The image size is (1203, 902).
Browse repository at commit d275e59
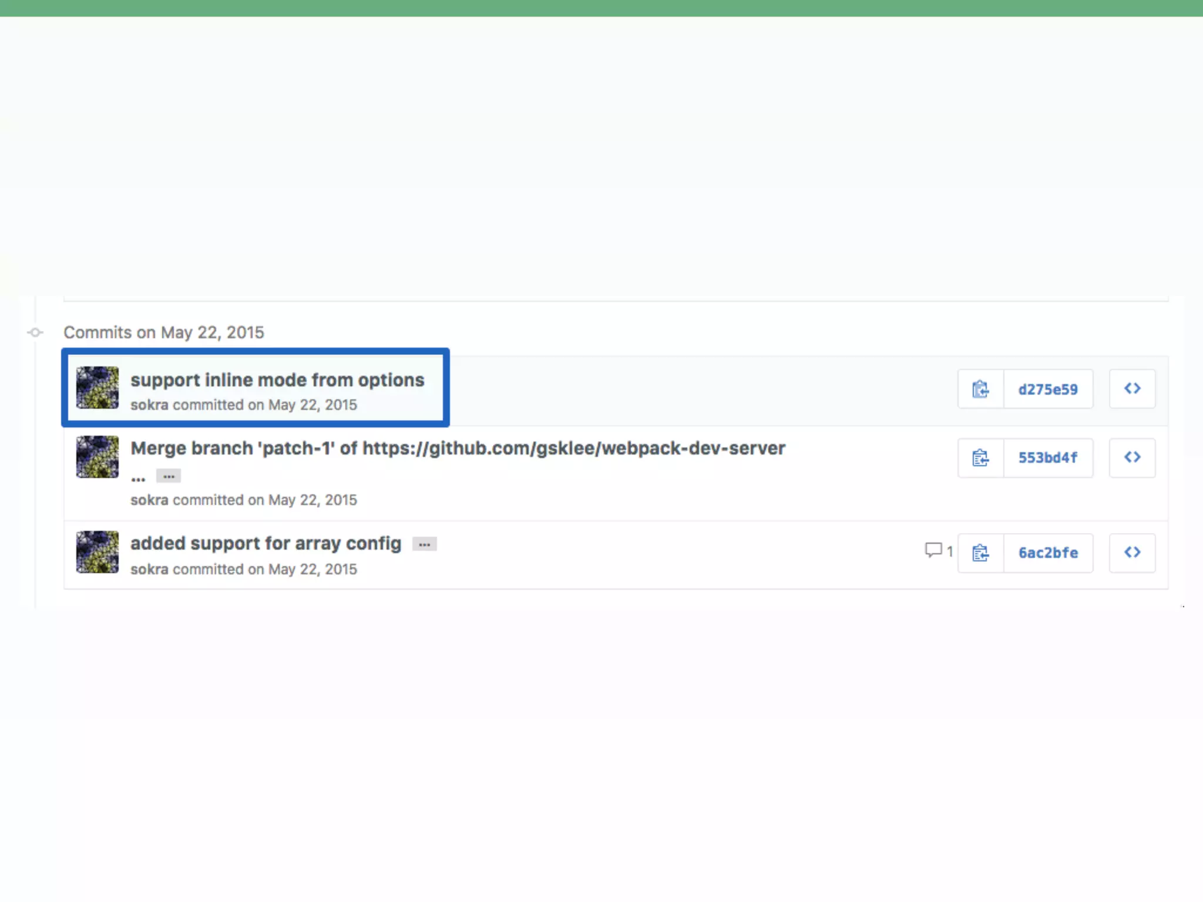click(x=1132, y=389)
